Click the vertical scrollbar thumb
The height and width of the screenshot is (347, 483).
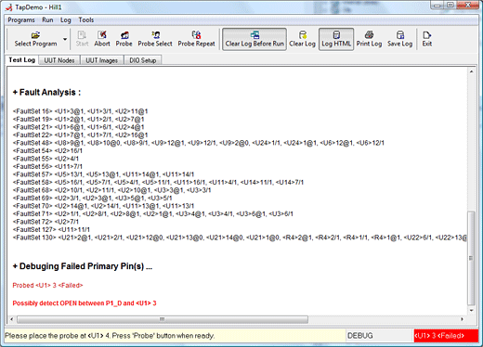click(471, 258)
